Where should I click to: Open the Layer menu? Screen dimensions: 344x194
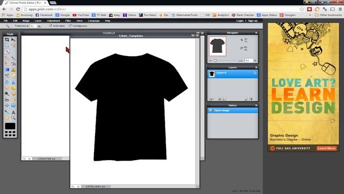(38, 20)
